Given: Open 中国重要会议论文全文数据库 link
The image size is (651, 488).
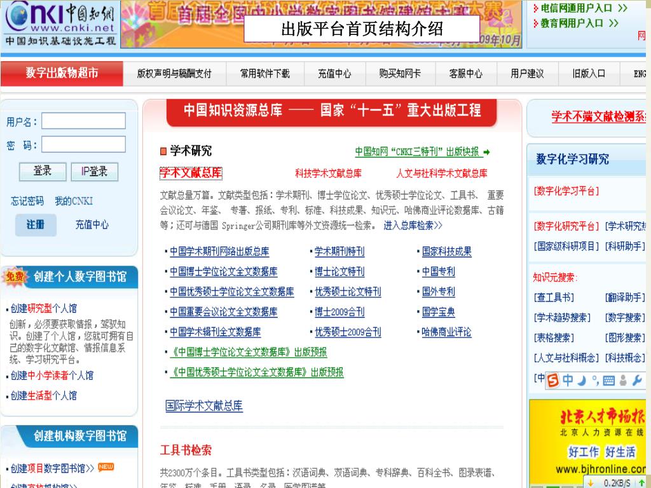Looking at the screenshot, I should pyautogui.click(x=223, y=312).
